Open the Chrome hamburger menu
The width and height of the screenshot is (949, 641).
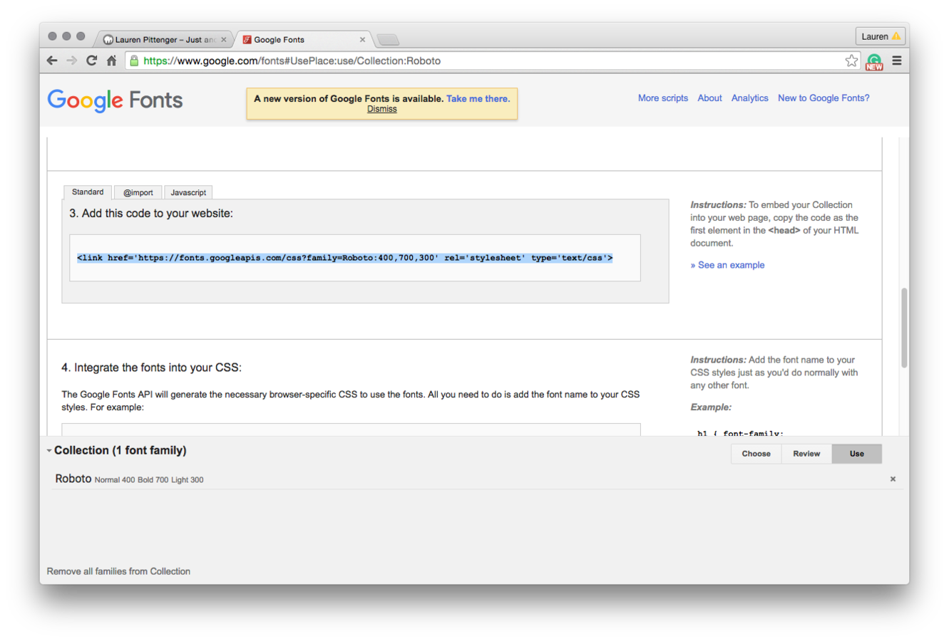897,61
